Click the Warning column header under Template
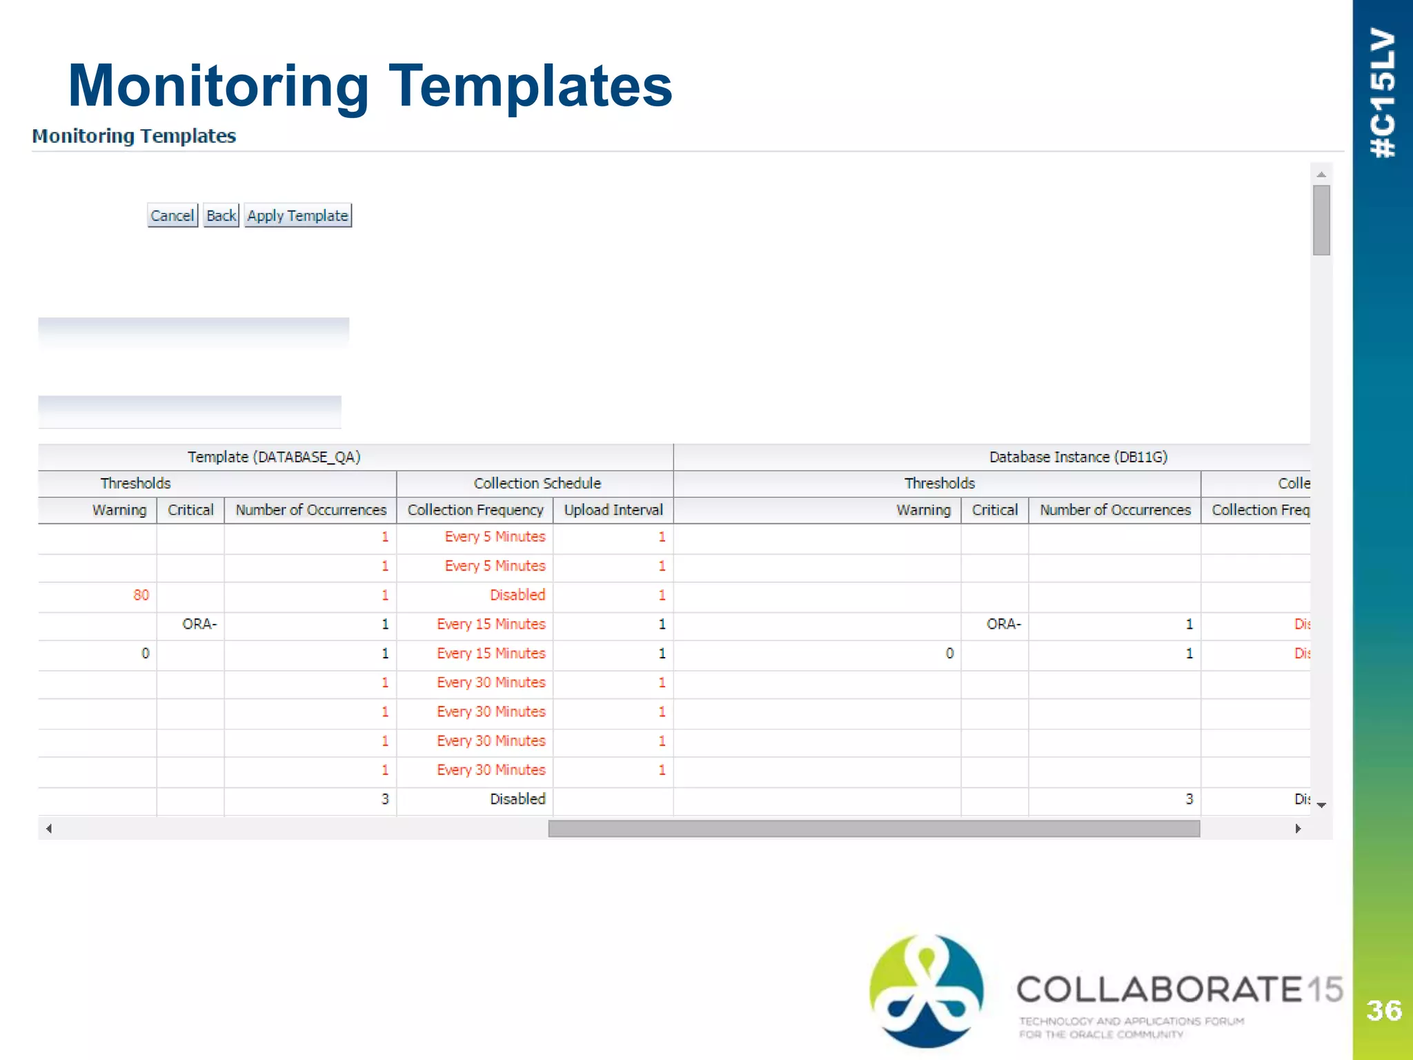This screenshot has width=1413, height=1060. coord(119,510)
